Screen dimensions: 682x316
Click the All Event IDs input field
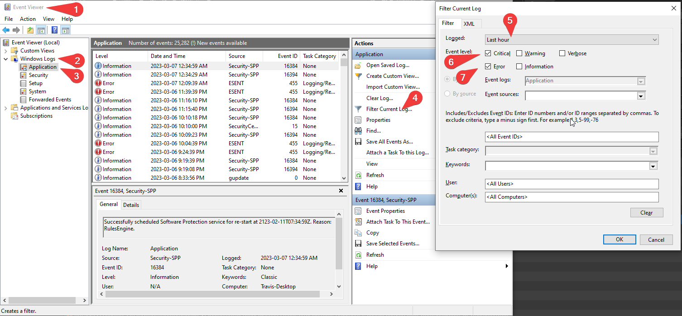pyautogui.click(x=572, y=137)
